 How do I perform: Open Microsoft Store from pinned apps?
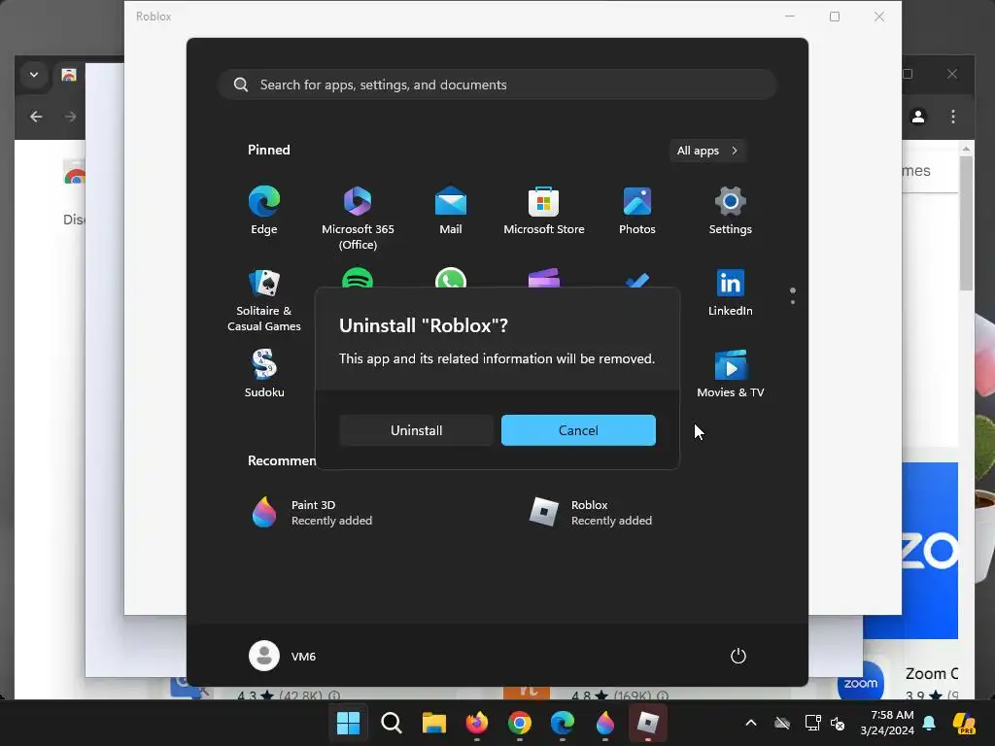coord(544,211)
